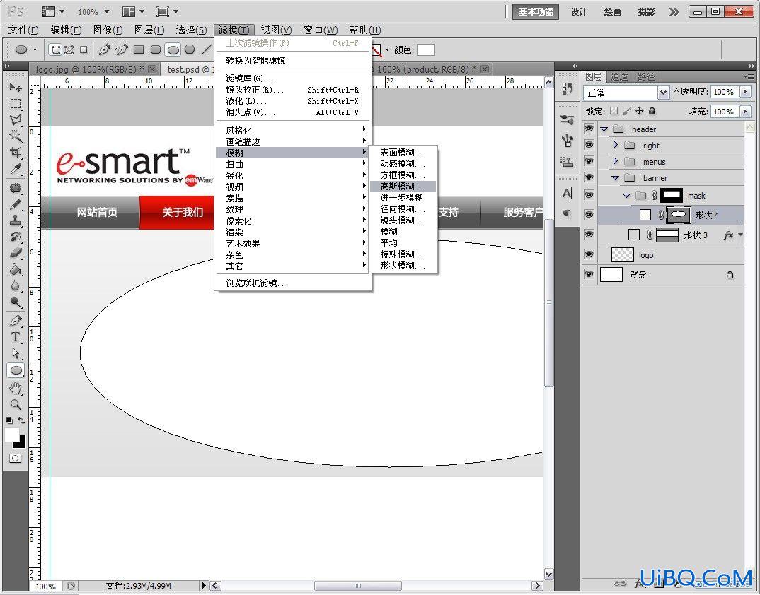
Task: Hide the right layer group
Action: (589, 146)
